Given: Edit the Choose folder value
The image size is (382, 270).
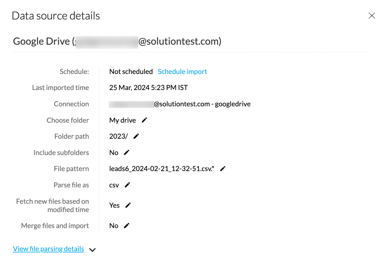Looking at the screenshot, I should tap(144, 120).
